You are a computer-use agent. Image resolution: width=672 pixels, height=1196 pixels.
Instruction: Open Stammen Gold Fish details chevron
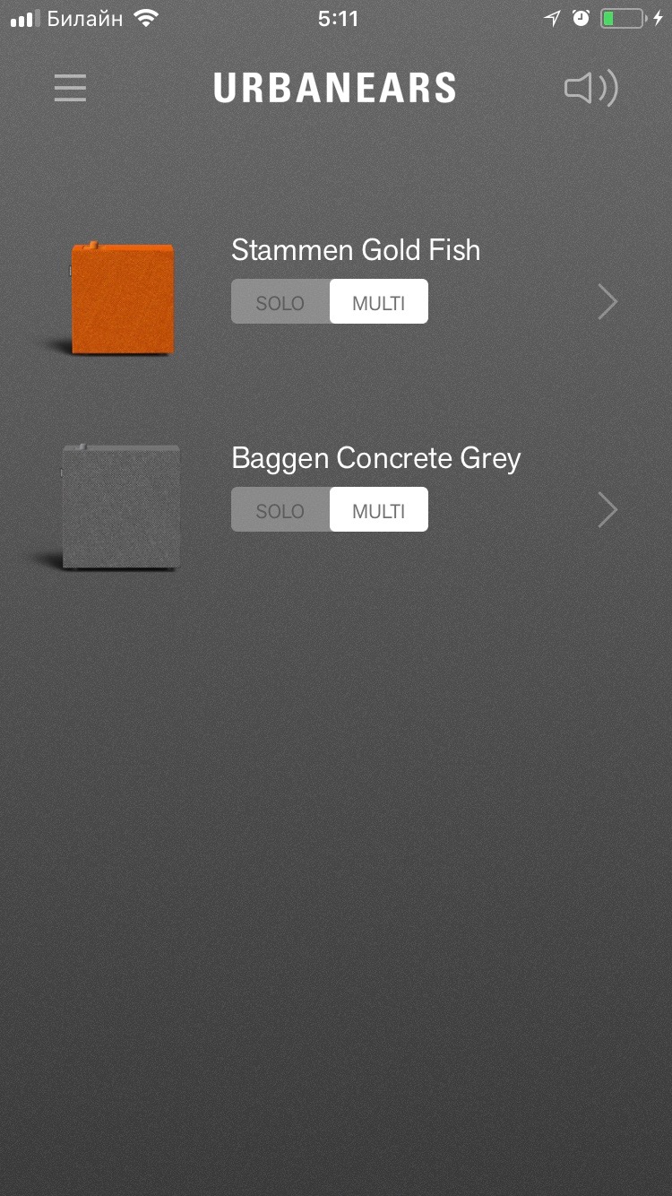tap(607, 302)
